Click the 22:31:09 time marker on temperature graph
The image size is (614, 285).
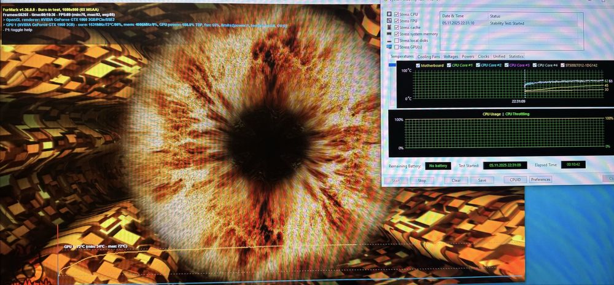click(x=518, y=101)
